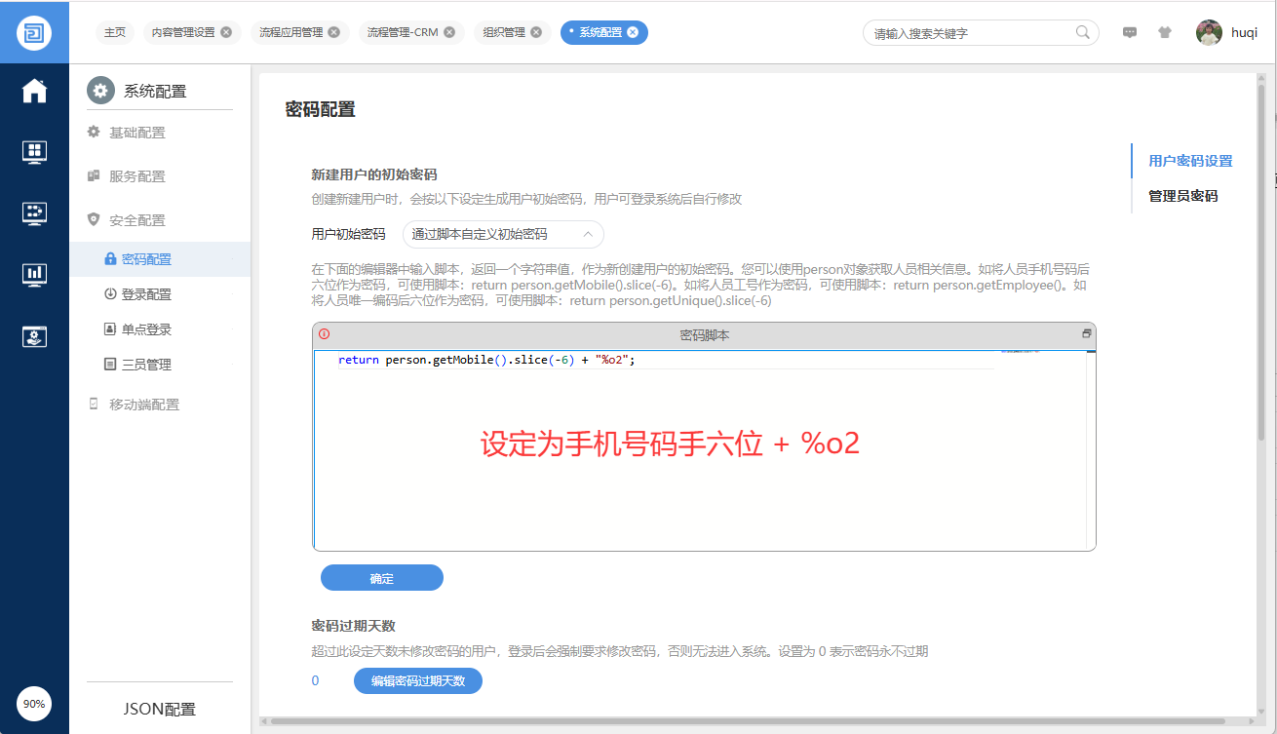The height and width of the screenshot is (734, 1277).
Task: Jump to 管理员密码 anchor link
Action: 1182,196
